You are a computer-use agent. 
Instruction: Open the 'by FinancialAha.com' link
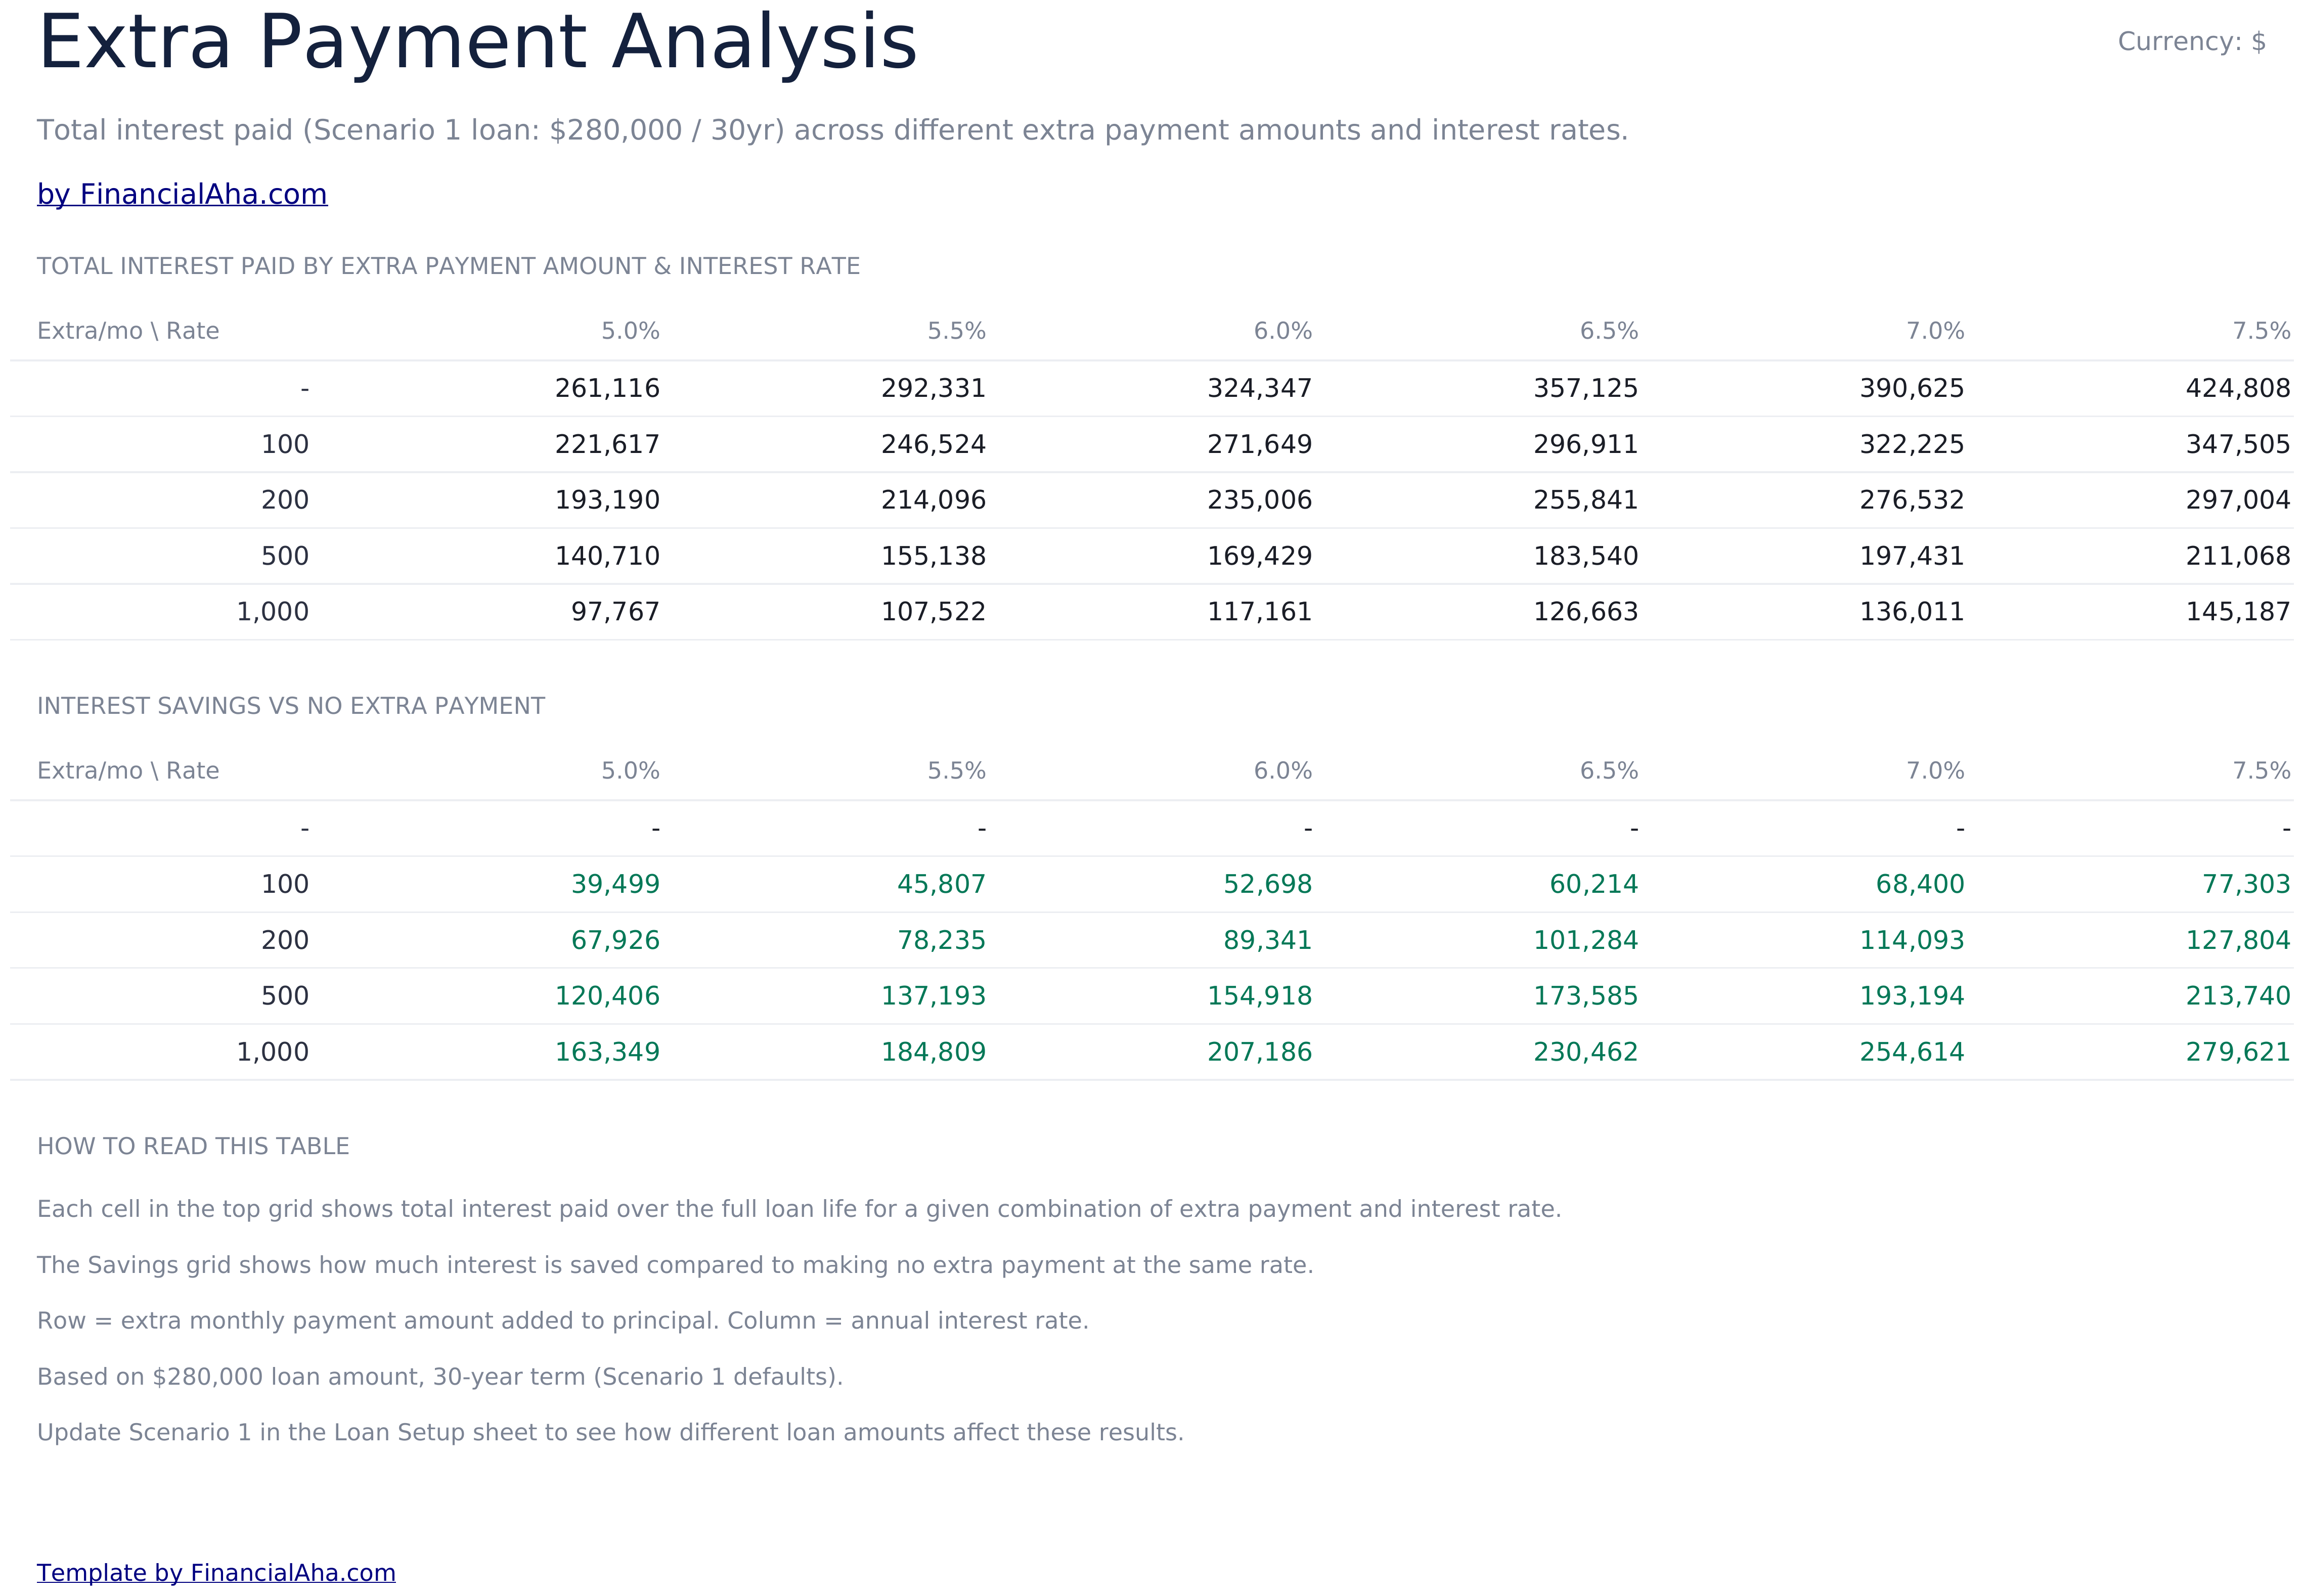[x=182, y=194]
